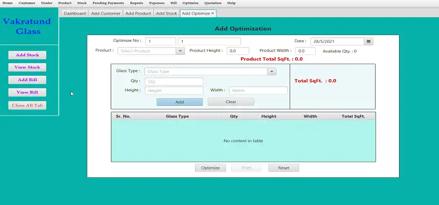Image resolution: width=439 pixels, height=205 pixels.
Task: Open the Glass Type dropdown
Action: coord(272,72)
